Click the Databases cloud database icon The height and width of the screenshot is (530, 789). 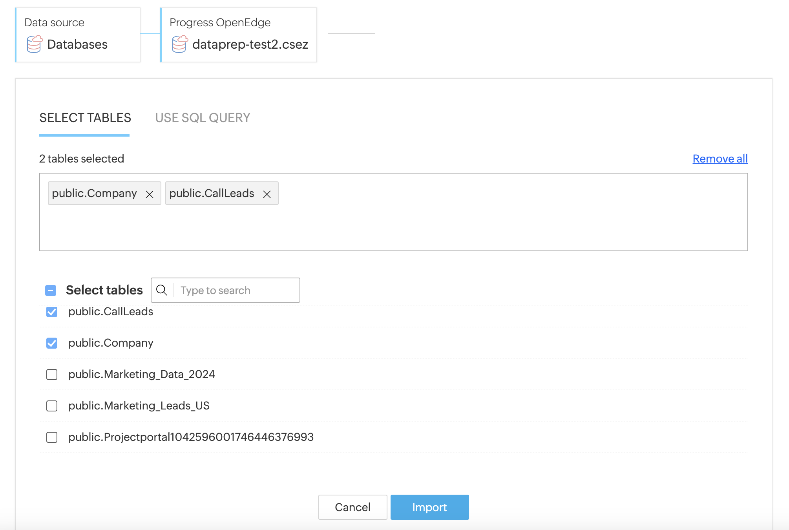coord(35,44)
